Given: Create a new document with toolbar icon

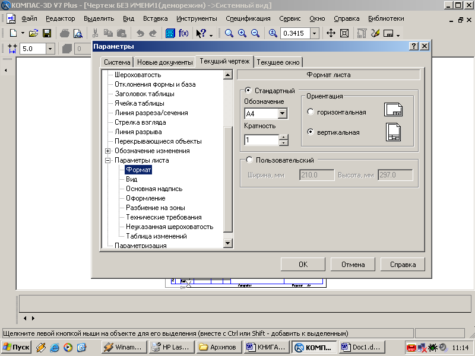Looking at the screenshot, I should click(x=13, y=33).
